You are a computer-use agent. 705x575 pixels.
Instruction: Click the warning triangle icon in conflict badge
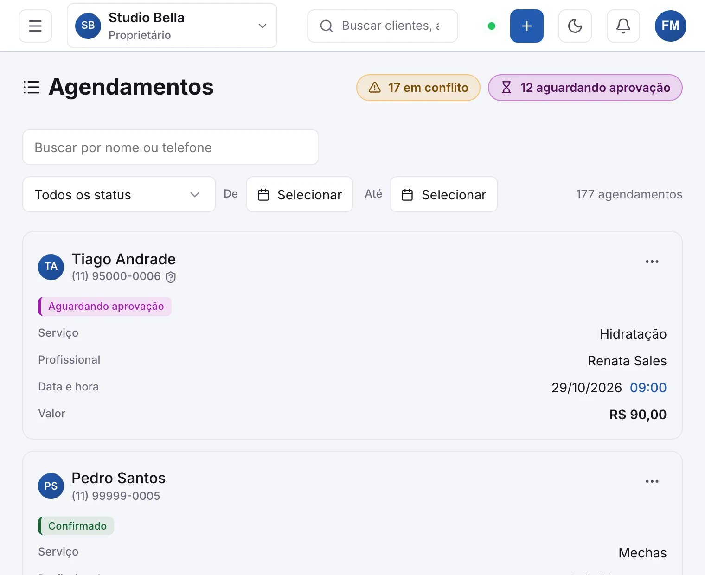(x=375, y=87)
